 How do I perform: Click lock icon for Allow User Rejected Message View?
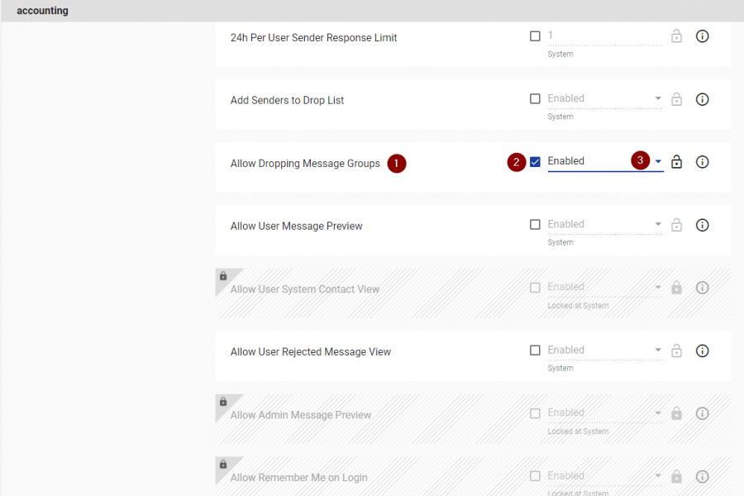676,351
